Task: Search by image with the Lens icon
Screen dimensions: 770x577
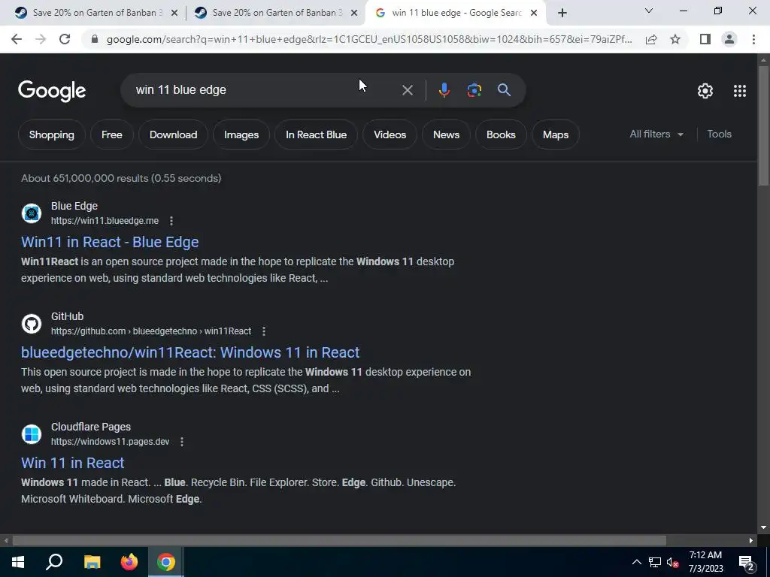Action: [474, 90]
